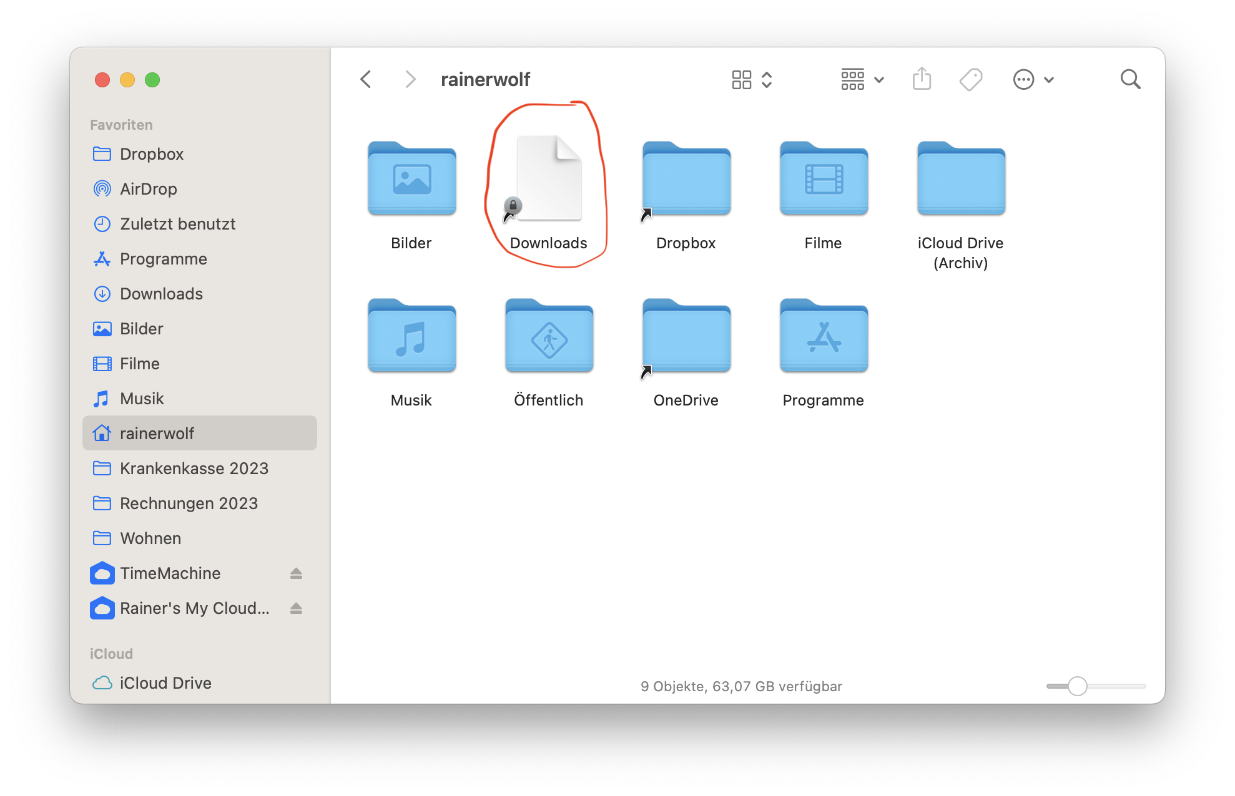Image resolution: width=1235 pixels, height=796 pixels.
Task: Go forward with the right arrow
Action: coord(410,79)
